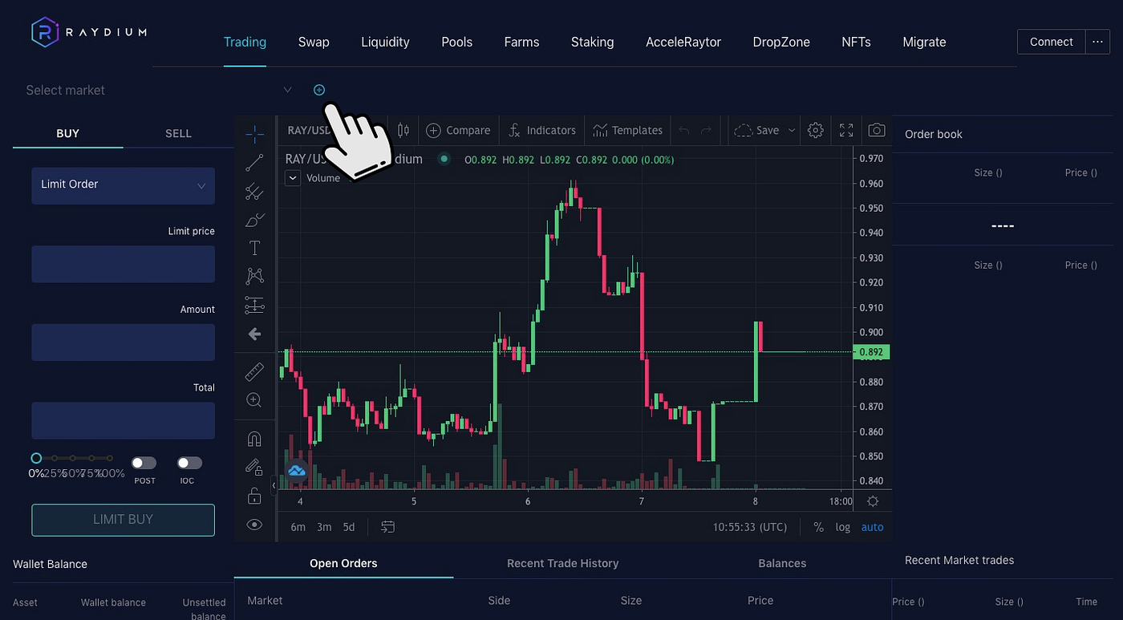
Task: Hide all drawings with the eye icon
Action: tap(254, 525)
